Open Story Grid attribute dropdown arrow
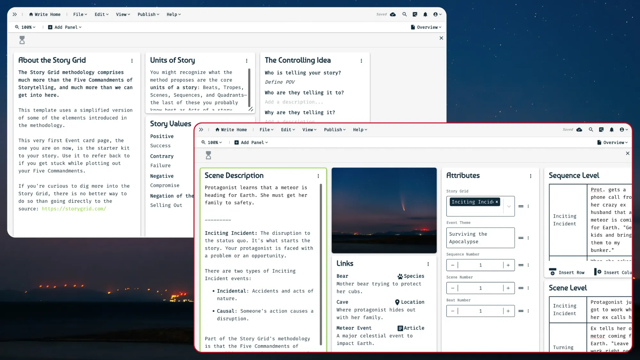 (509, 206)
